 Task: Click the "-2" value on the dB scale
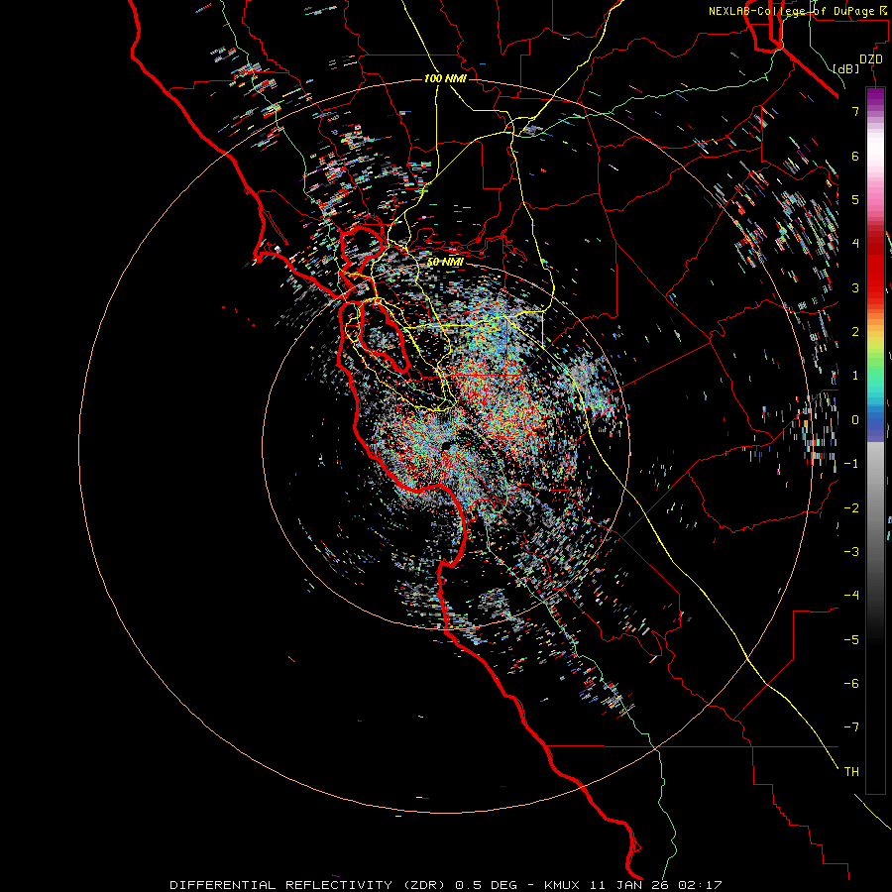pyautogui.click(x=851, y=508)
